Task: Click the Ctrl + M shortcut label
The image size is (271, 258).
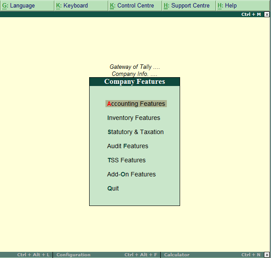Action: pos(251,14)
